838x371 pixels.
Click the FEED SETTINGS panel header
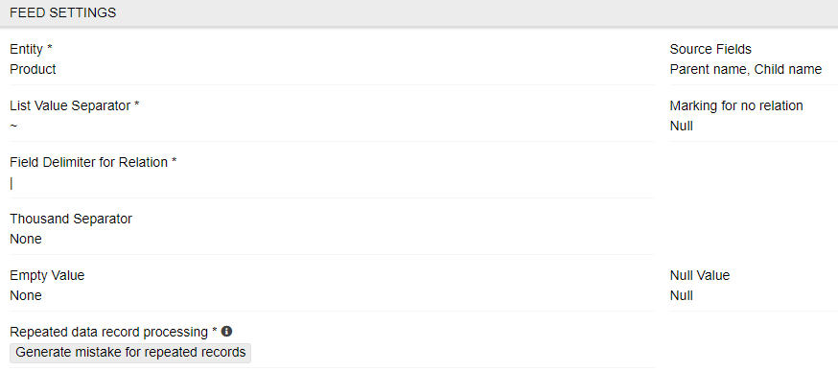(x=419, y=12)
